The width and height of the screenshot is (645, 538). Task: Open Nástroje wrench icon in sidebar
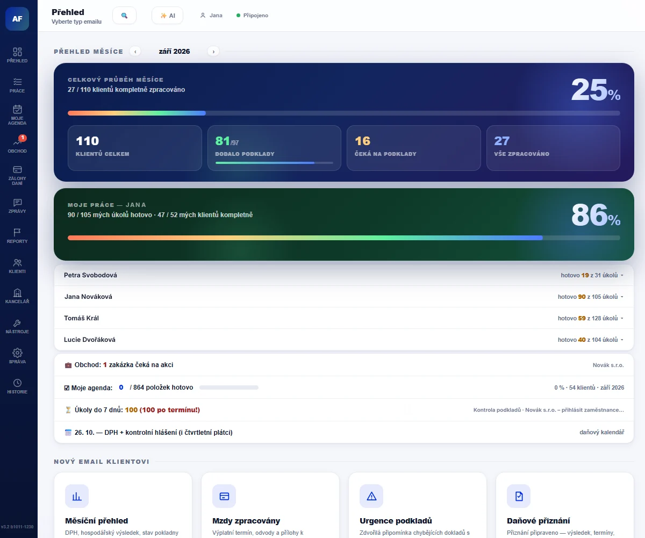tap(17, 322)
